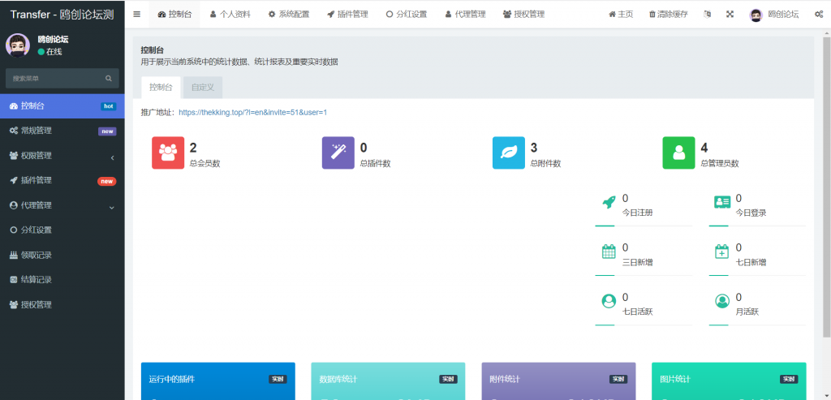
Task: Click the red new badge on 插件管理
Action: [106, 181]
